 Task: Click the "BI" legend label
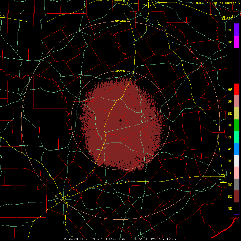230,197
